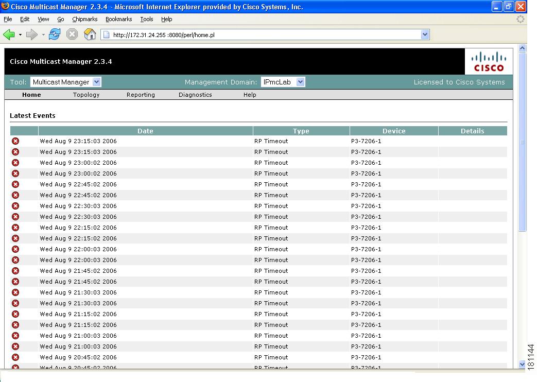This screenshot has width=537, height=382.
Task: Open the Edit menu
Action: click(x=25, y=19)
